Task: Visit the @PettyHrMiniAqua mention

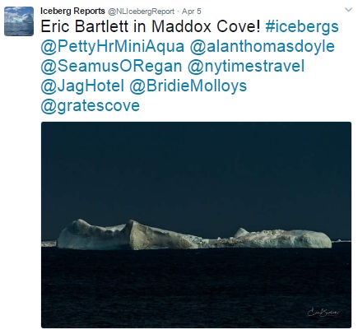Action: click(x=113, y=47)
